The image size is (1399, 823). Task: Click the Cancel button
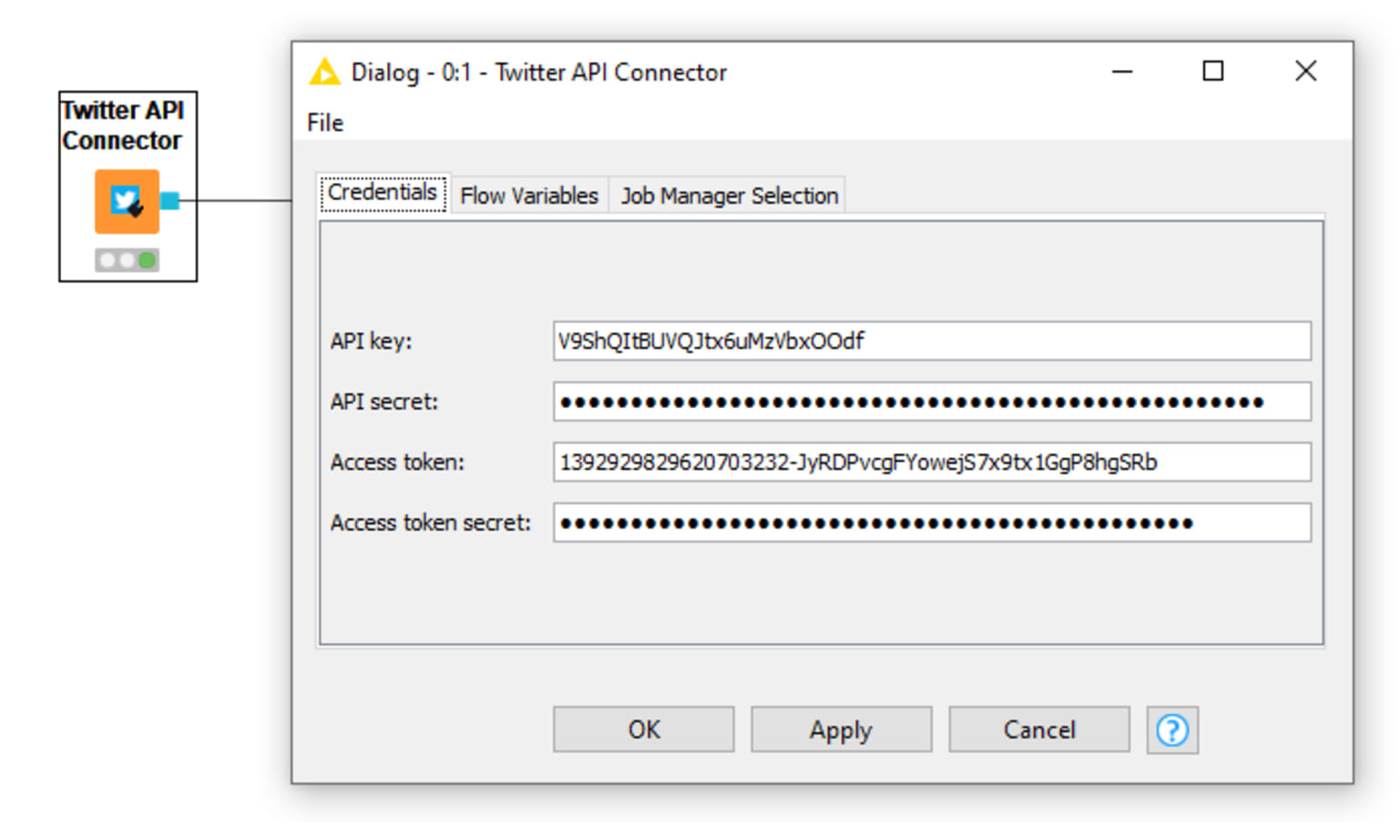tap(1039, 729)
